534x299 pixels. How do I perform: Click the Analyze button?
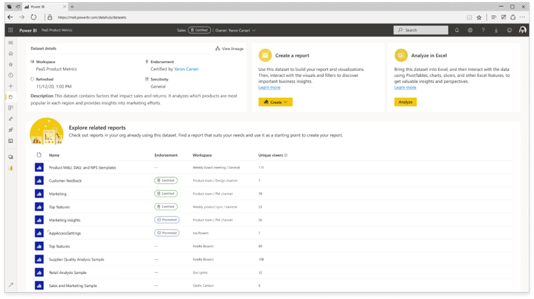point(405,102)
